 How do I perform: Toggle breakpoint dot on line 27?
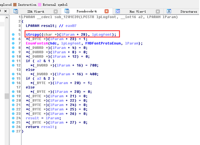click(13, 131)
